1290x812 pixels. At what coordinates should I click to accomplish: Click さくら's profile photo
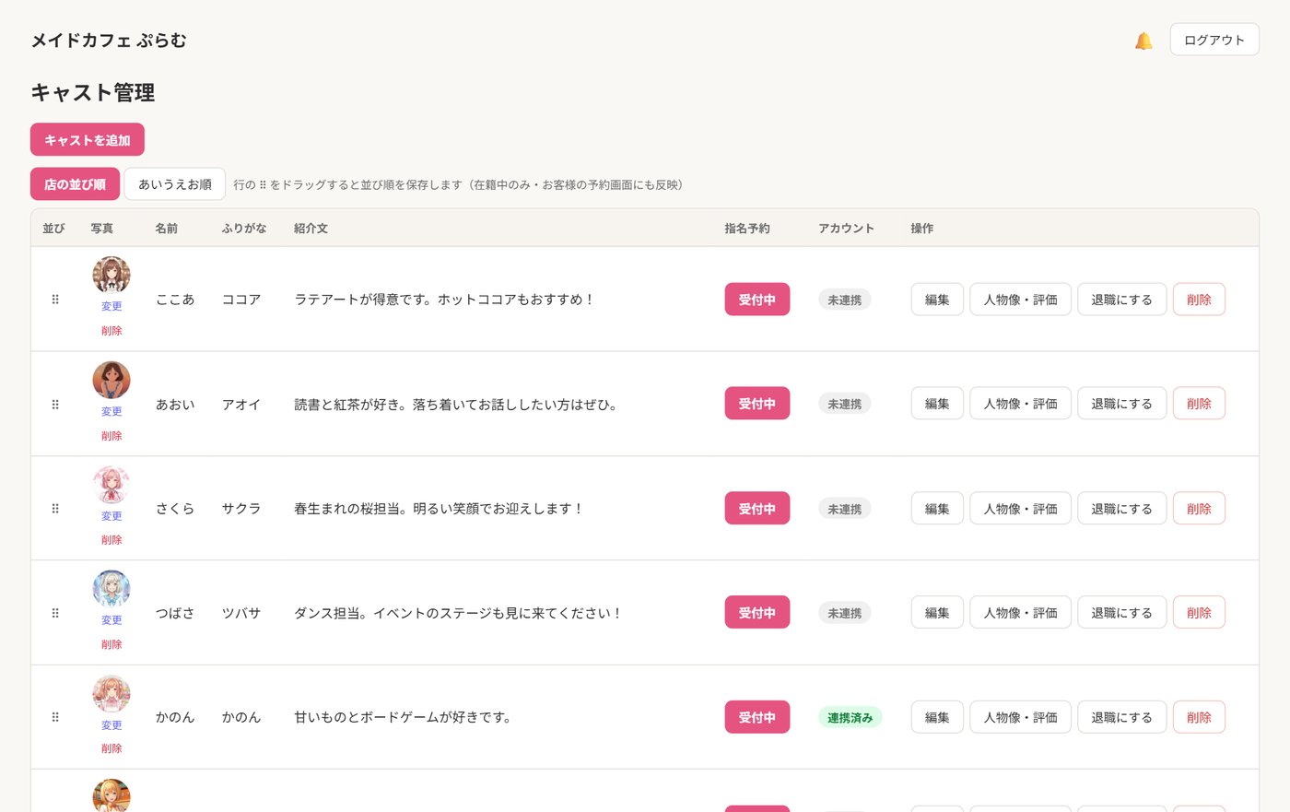click(111, 484)
